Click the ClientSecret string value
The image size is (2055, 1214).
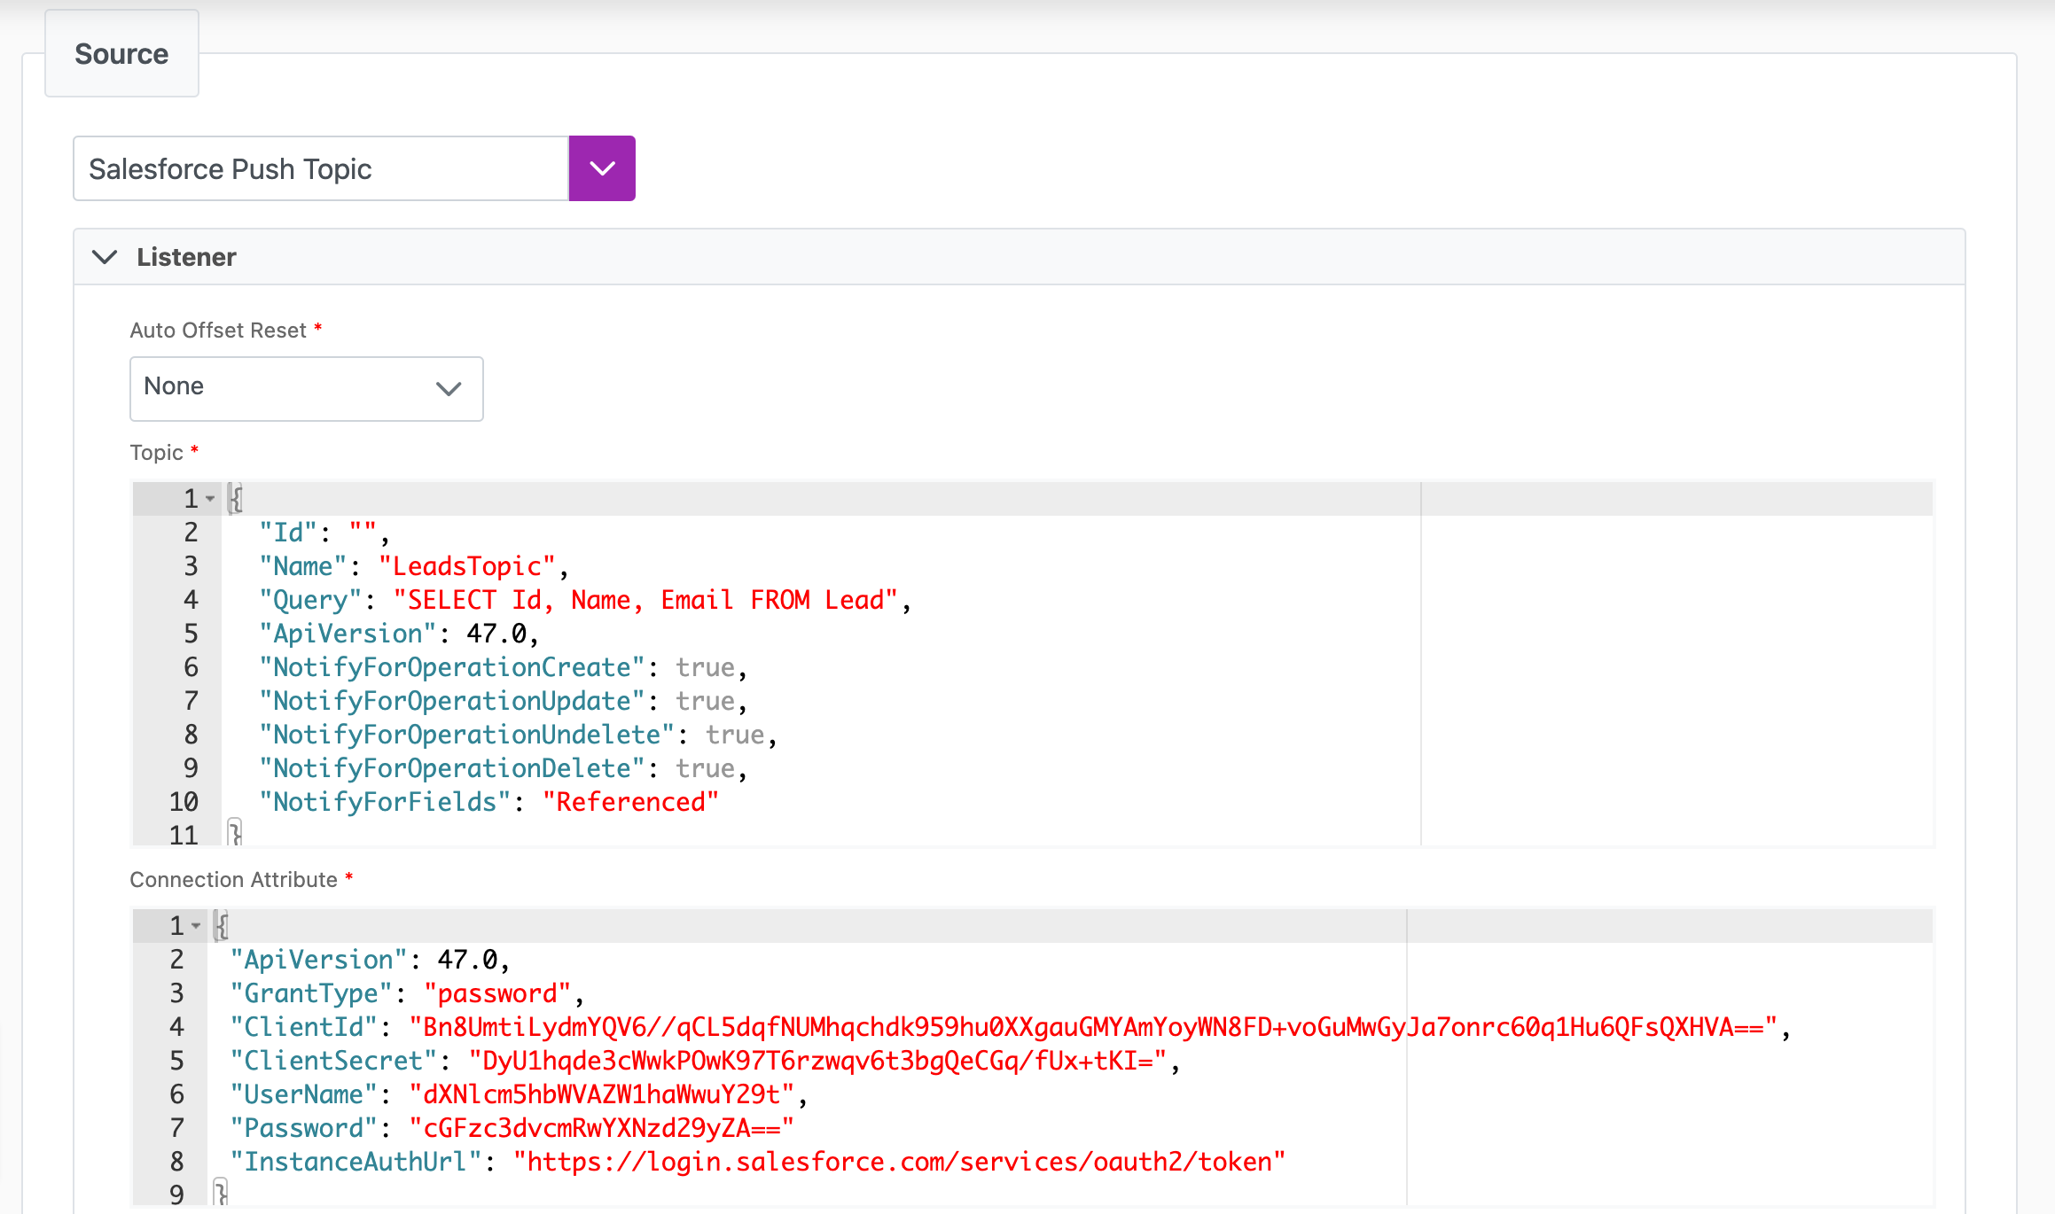coord(817,1061)
